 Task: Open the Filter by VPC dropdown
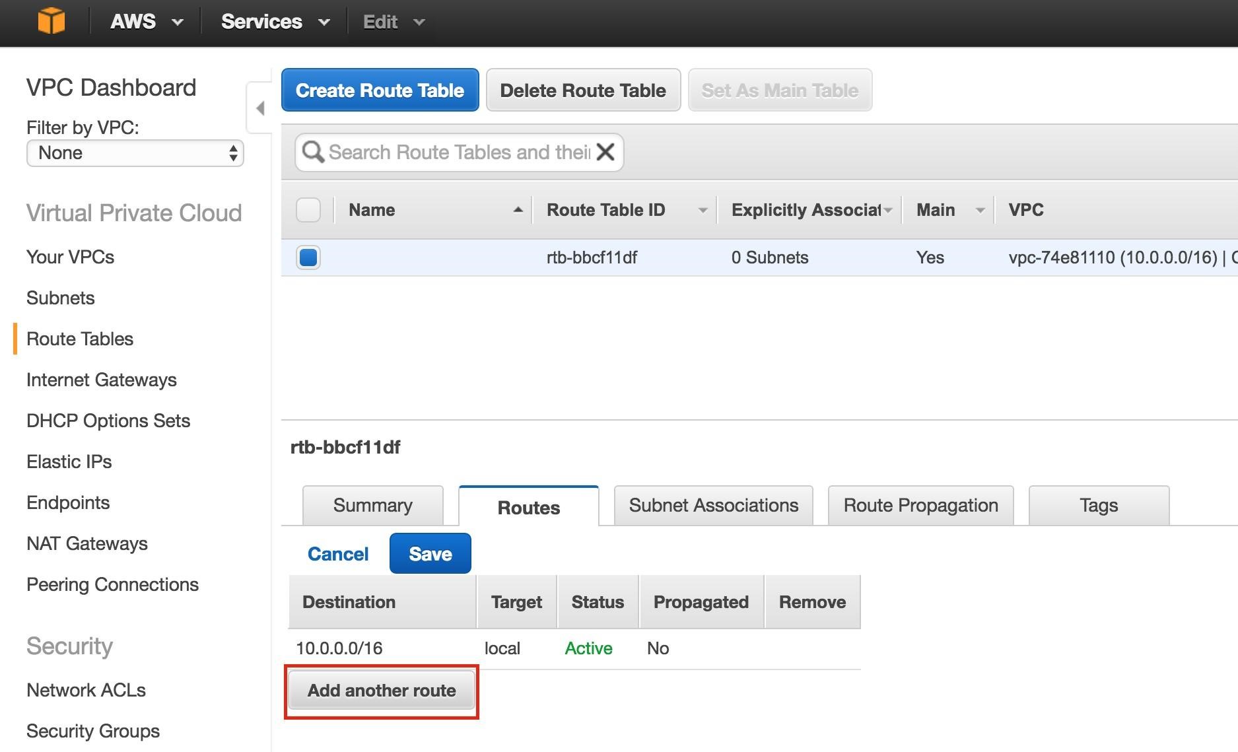click(135, 153)
